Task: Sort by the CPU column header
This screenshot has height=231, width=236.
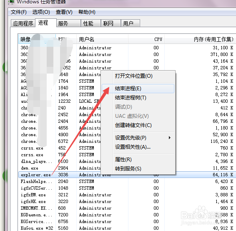Action: (146, 39)
